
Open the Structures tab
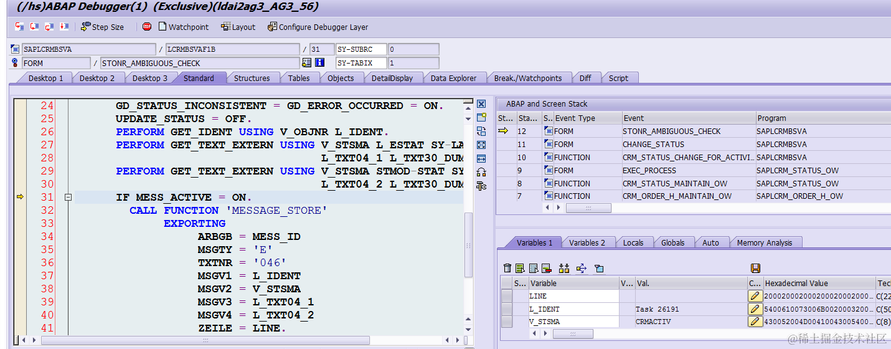point(252,78)
